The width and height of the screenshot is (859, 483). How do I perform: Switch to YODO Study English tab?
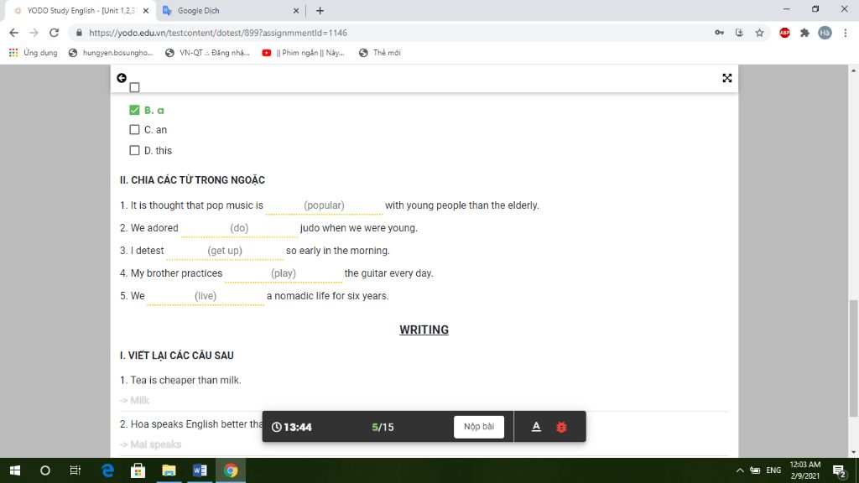pyautogui.click(x=80, y=10)
